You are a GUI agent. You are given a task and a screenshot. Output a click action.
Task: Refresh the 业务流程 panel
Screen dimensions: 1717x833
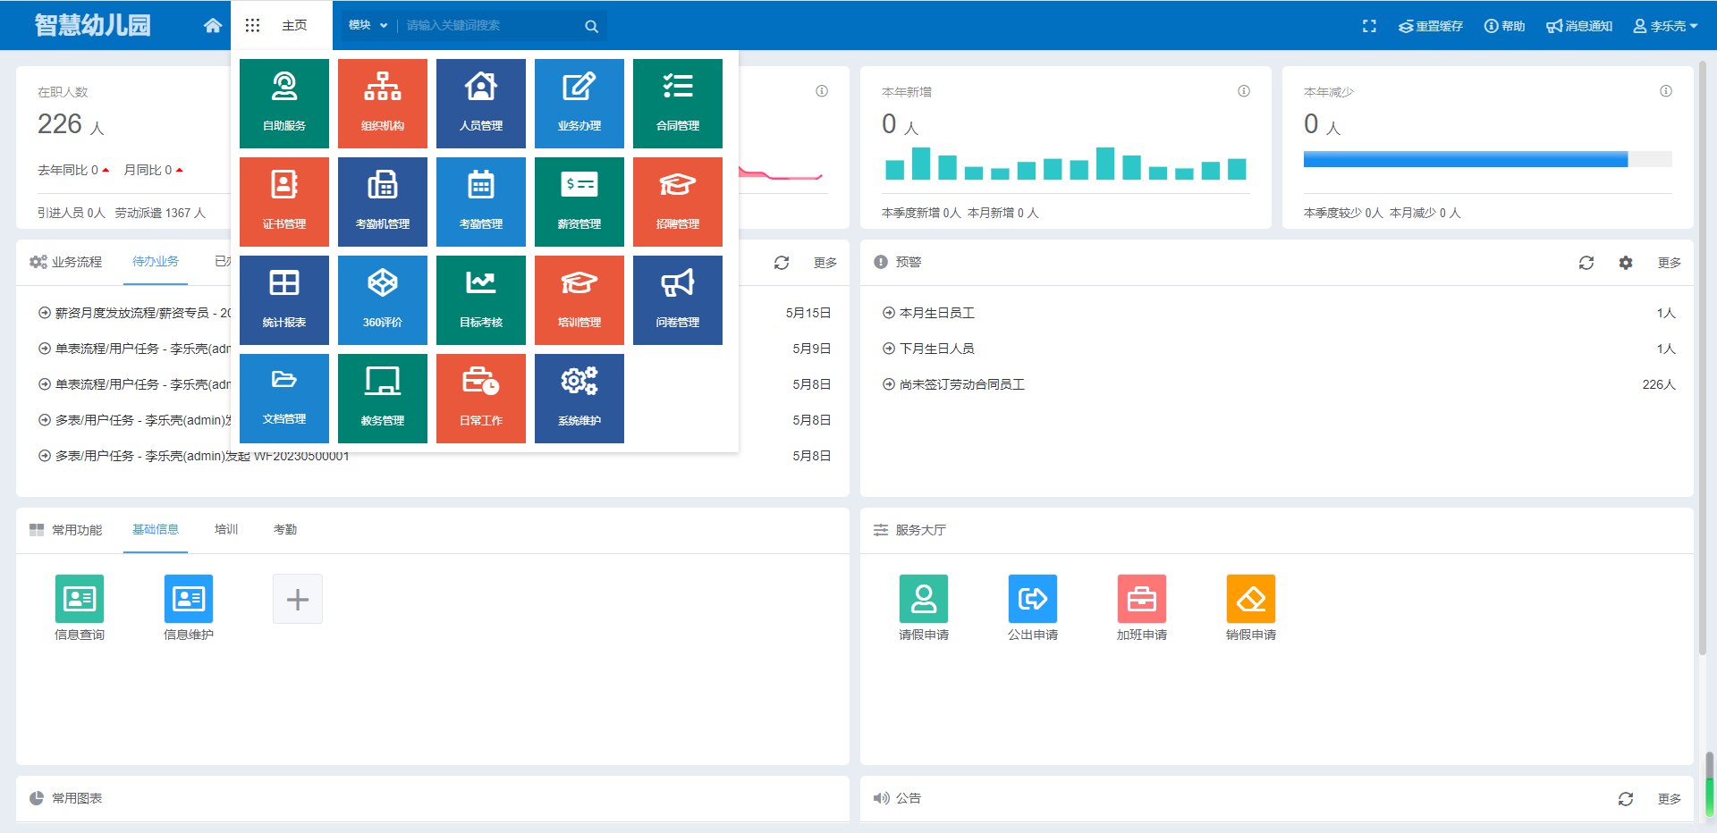[x=782, y=263]
